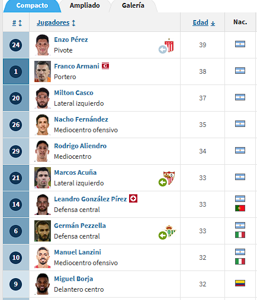Click Real Betis crest beside Germán Pezzella
The image size is (257, 300).
point(170,231)
